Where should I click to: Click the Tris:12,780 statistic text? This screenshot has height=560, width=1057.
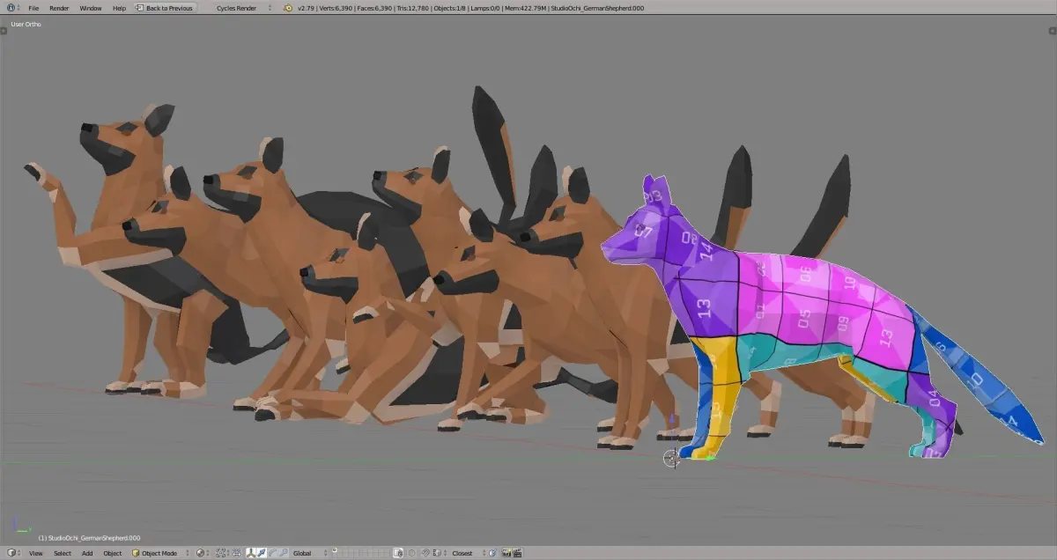[415, 7]
